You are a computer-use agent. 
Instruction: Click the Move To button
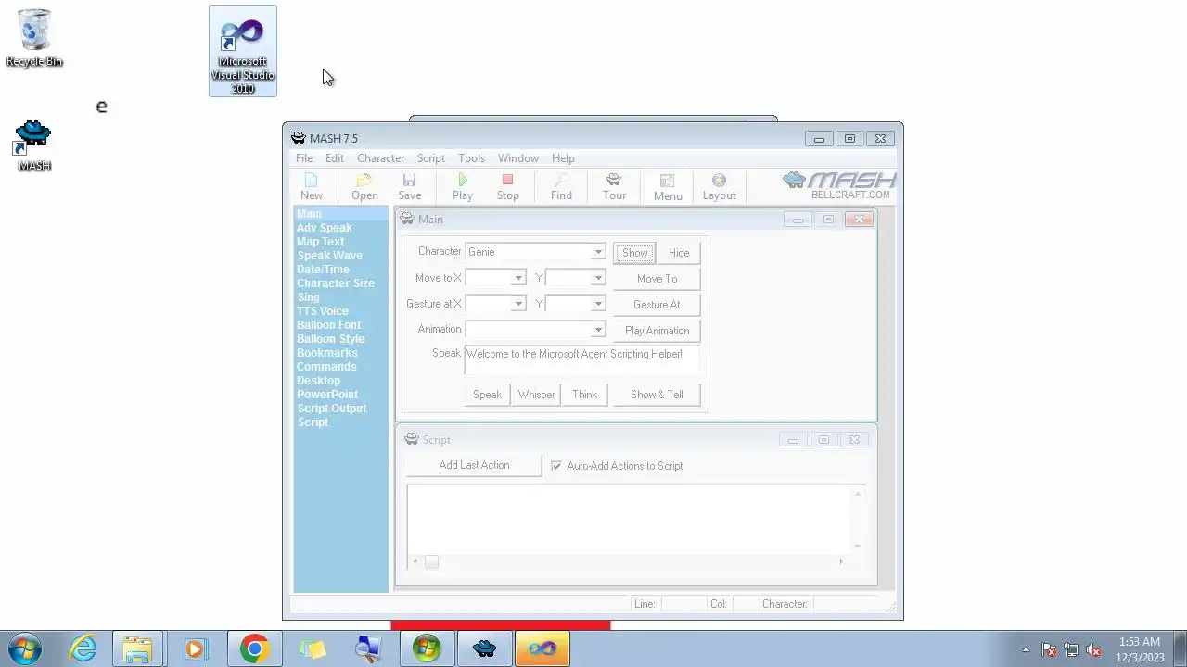tap(657, 279)
